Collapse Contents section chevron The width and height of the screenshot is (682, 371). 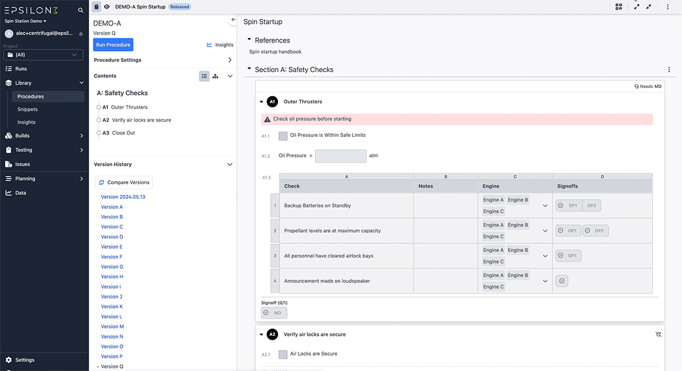click(x=230, y=76)
